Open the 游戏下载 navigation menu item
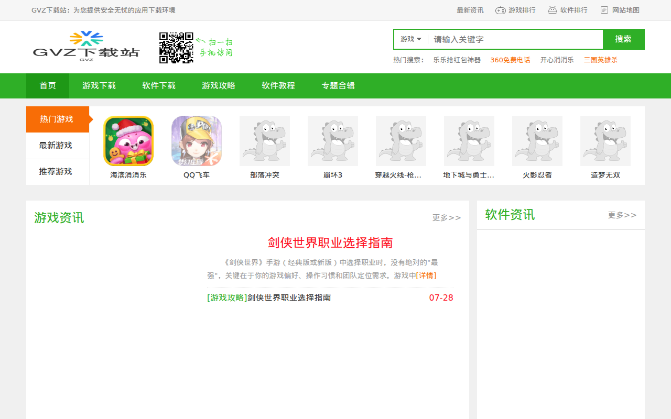 99,86
